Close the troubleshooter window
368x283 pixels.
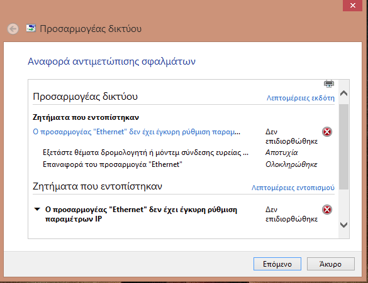point(352,6)
